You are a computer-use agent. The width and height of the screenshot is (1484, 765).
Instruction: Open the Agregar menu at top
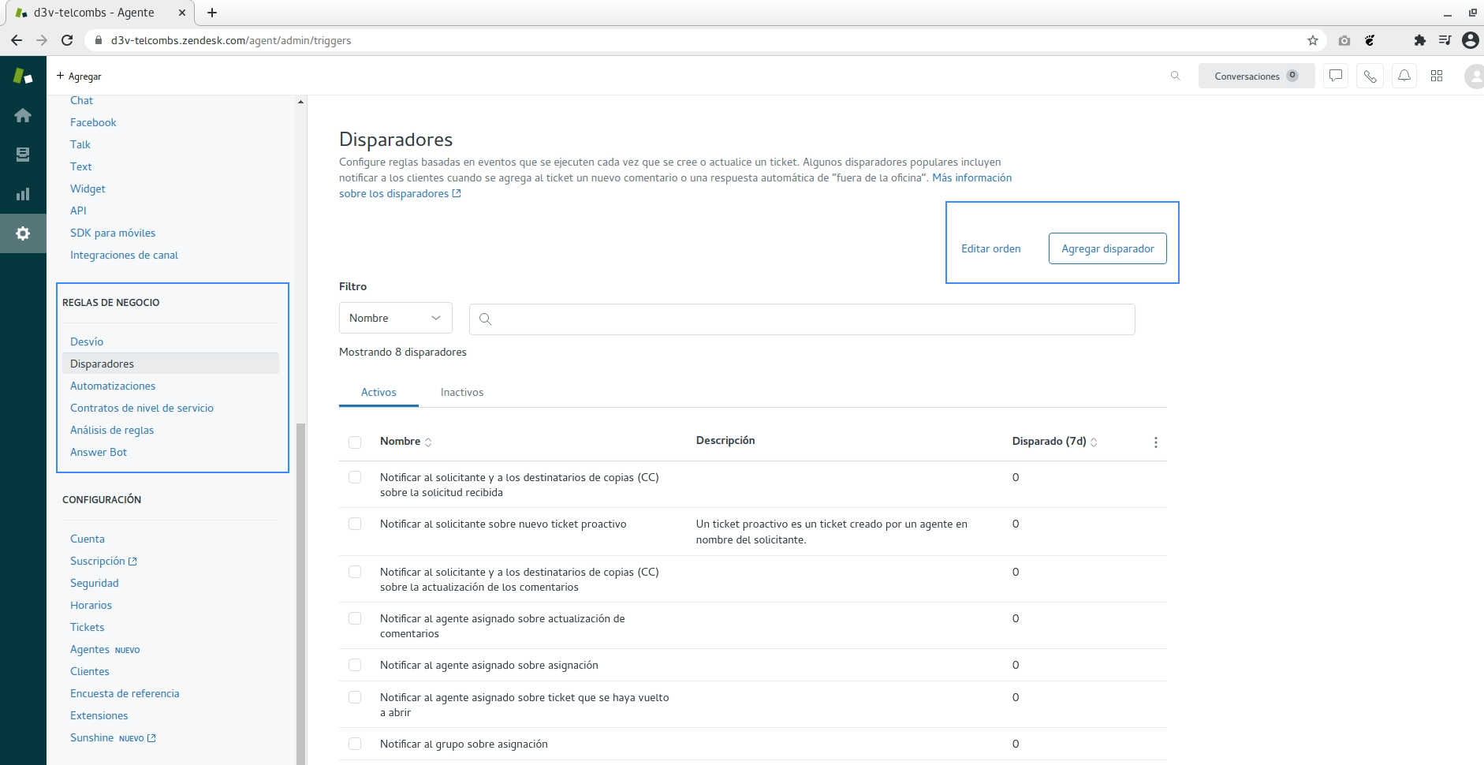[x=79, y=76]
